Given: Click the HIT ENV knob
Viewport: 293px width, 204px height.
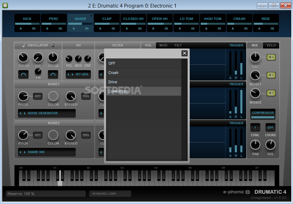Looking at the screenshot, I should point(88,58).
